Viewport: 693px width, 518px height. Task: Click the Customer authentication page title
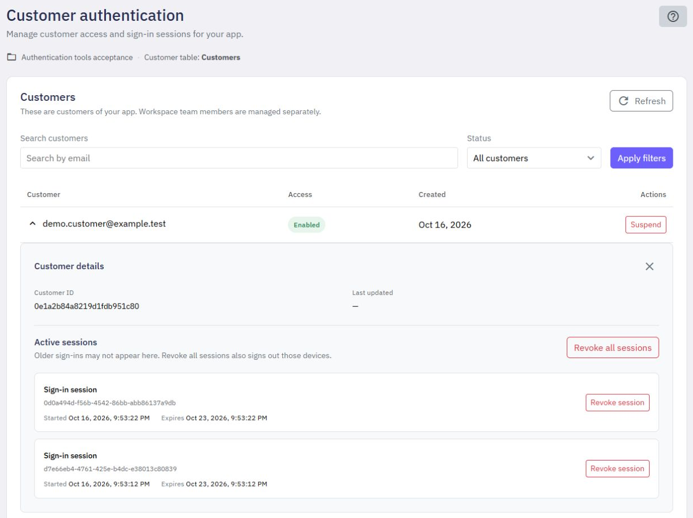95,15
